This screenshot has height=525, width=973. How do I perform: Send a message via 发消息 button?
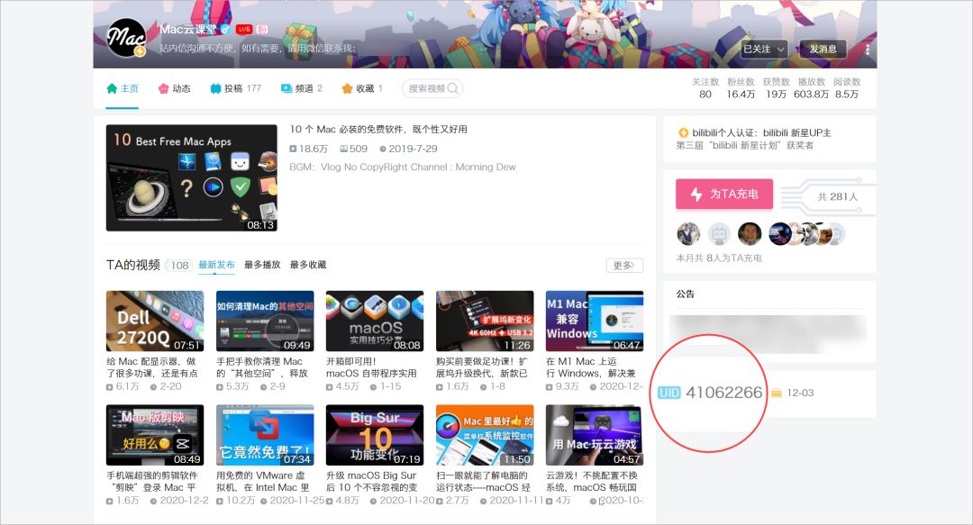coord(823,49)
